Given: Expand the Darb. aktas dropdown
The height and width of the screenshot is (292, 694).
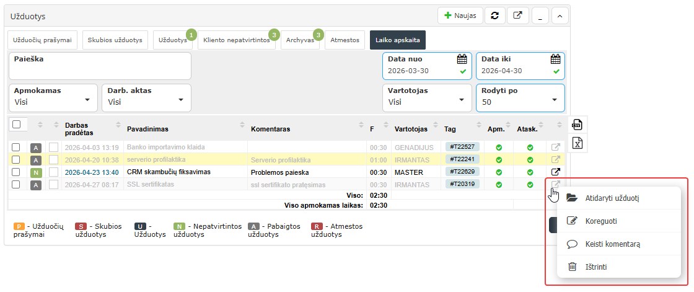Looking at the screenshot, I should (x=146, y=98).
